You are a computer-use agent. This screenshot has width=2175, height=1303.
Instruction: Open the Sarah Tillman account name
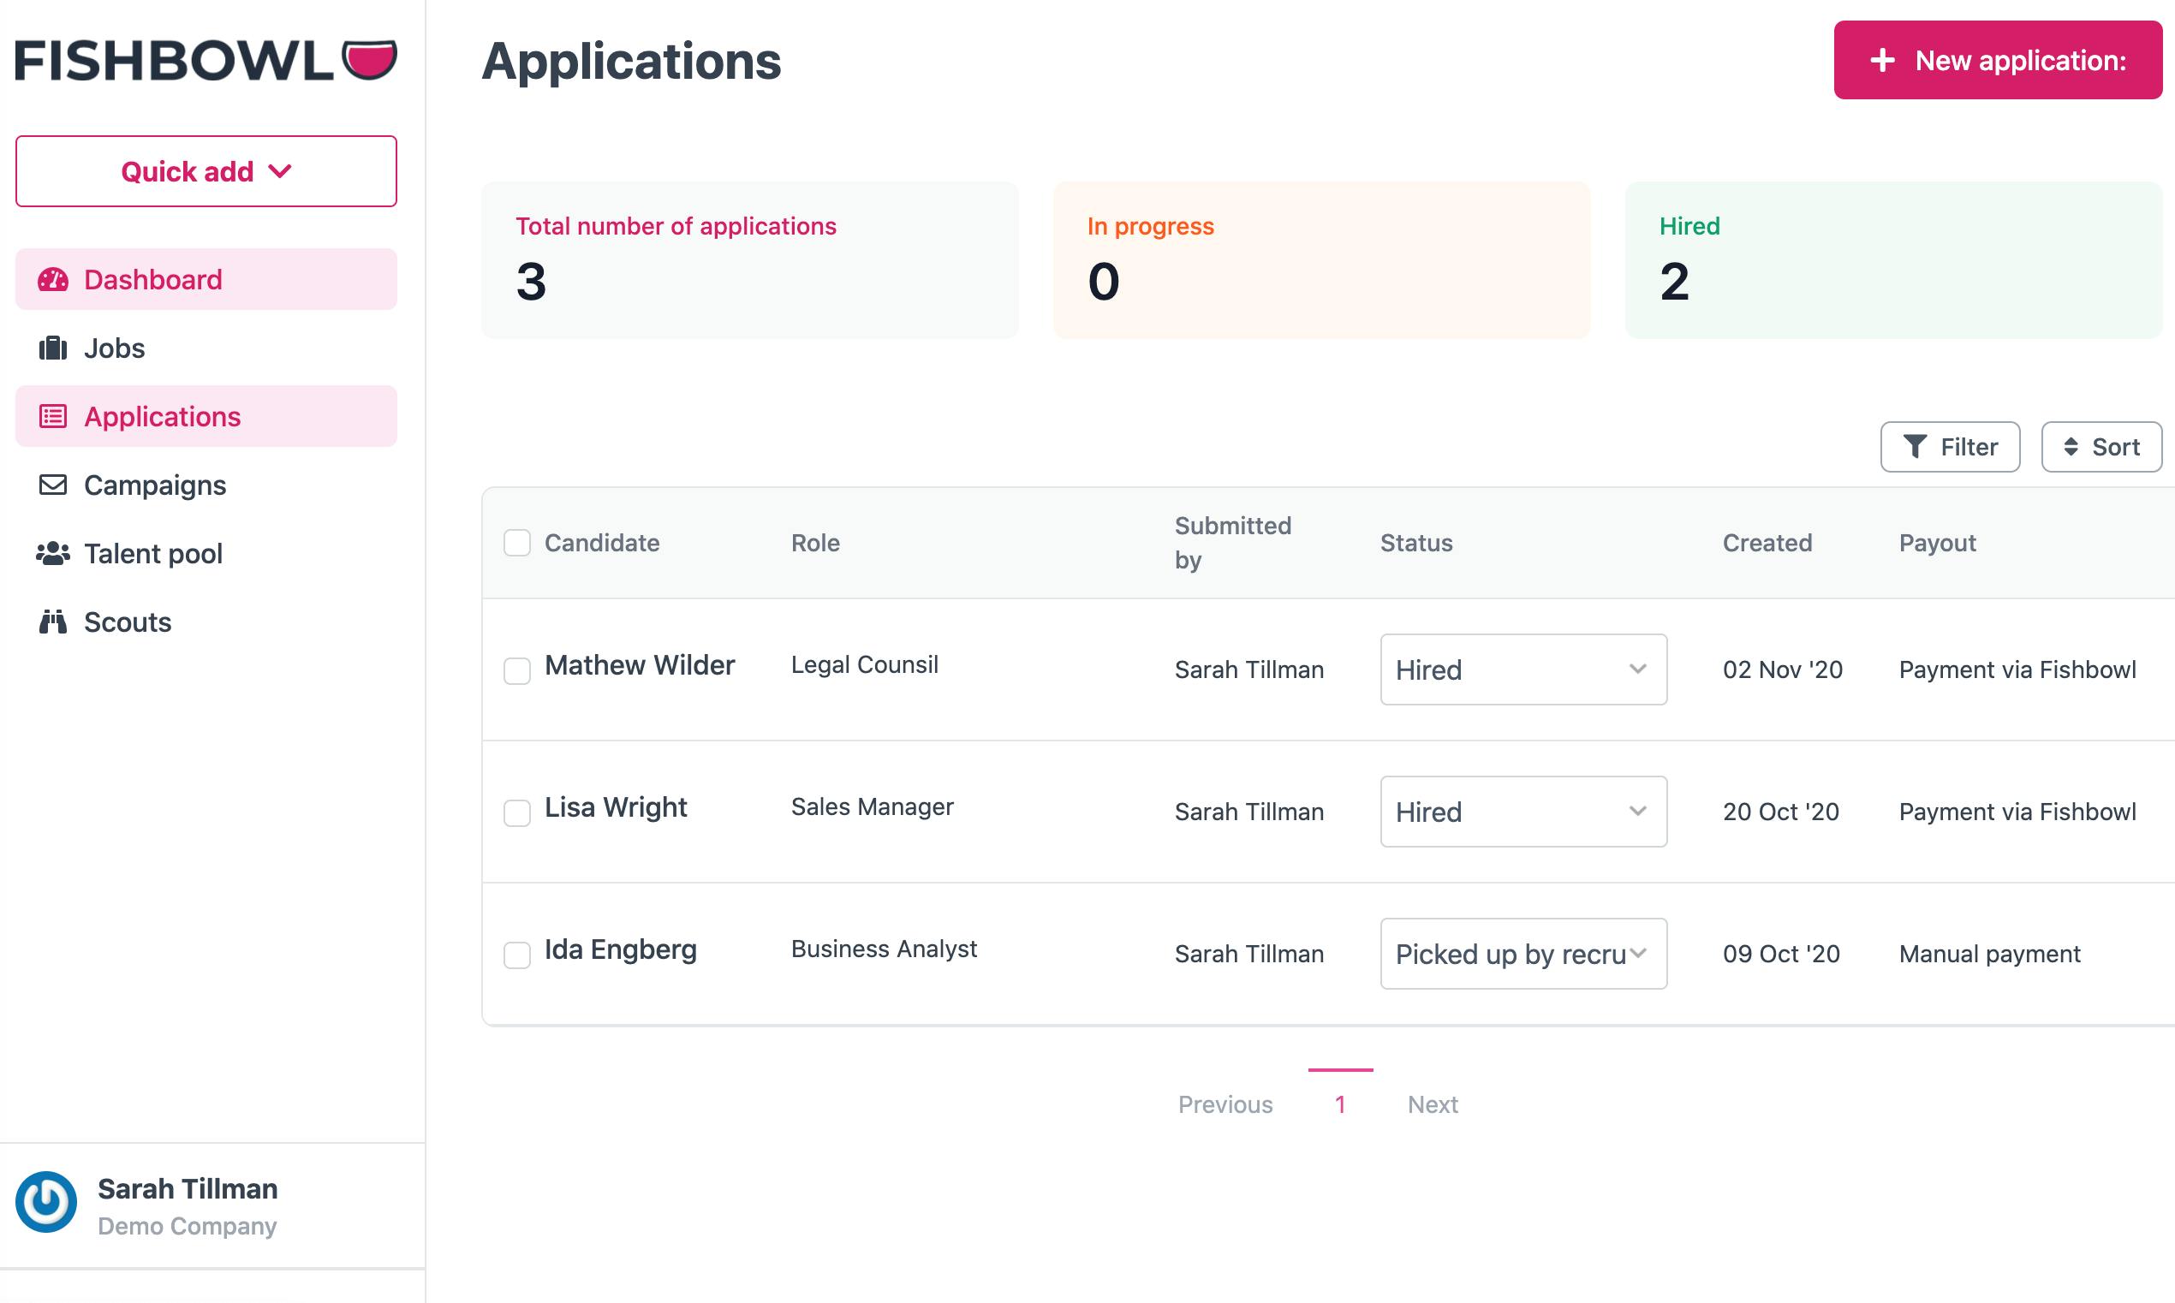point(187,1189)
